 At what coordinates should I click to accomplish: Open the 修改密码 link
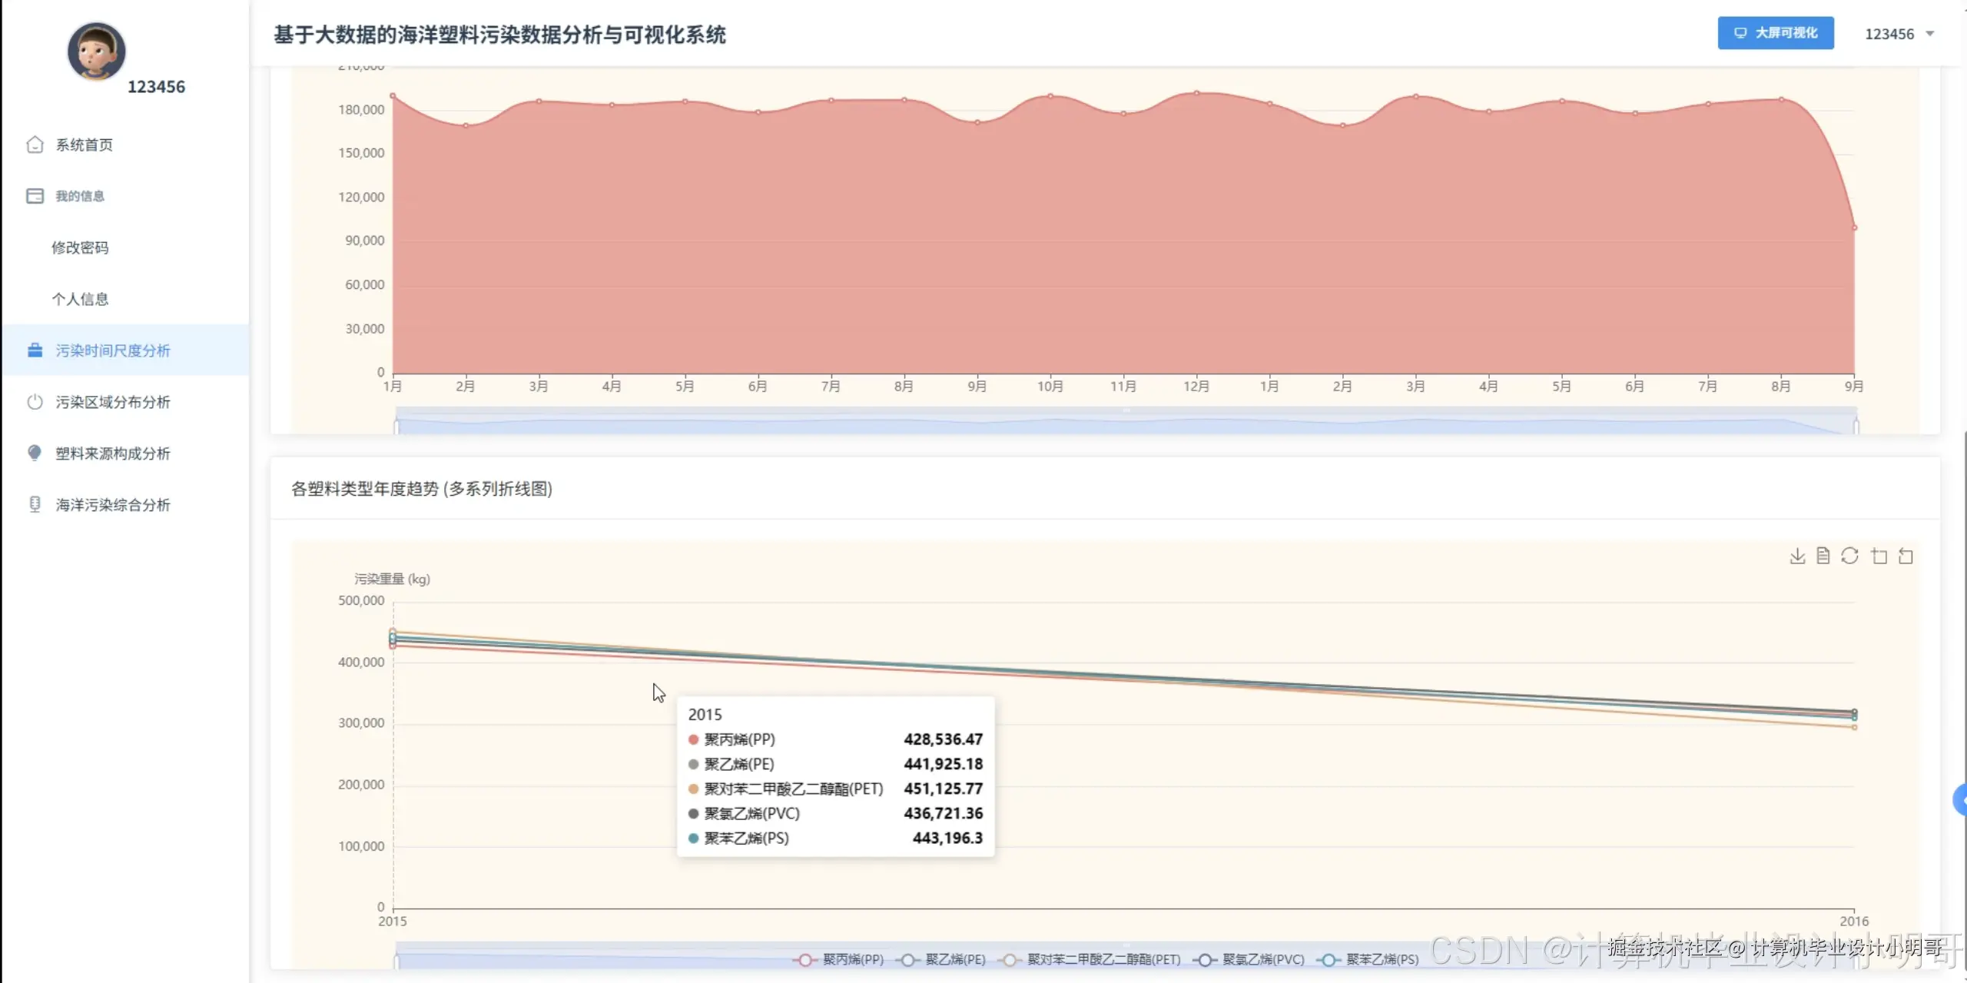(x=80, y=247)
